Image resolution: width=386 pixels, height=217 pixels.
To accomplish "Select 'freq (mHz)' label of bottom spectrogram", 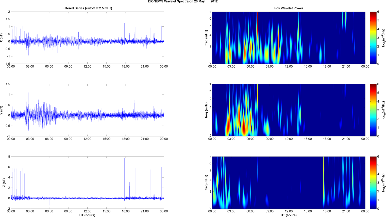I will (x=207, y=183).
